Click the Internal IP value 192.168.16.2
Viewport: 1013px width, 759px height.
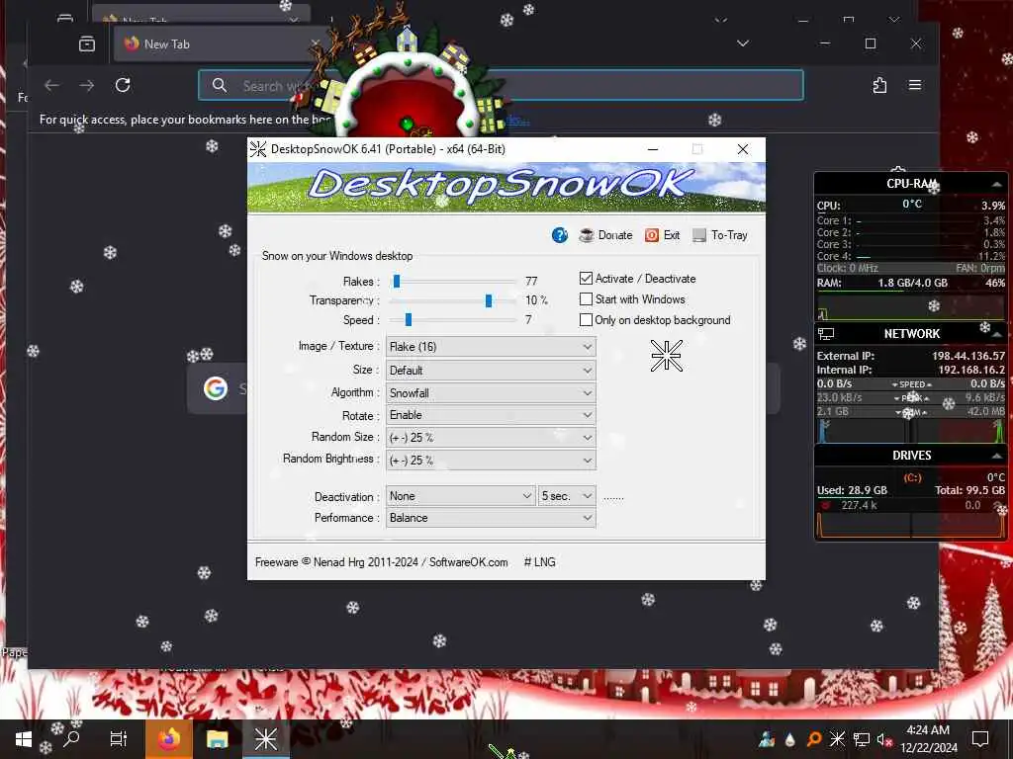971,370
